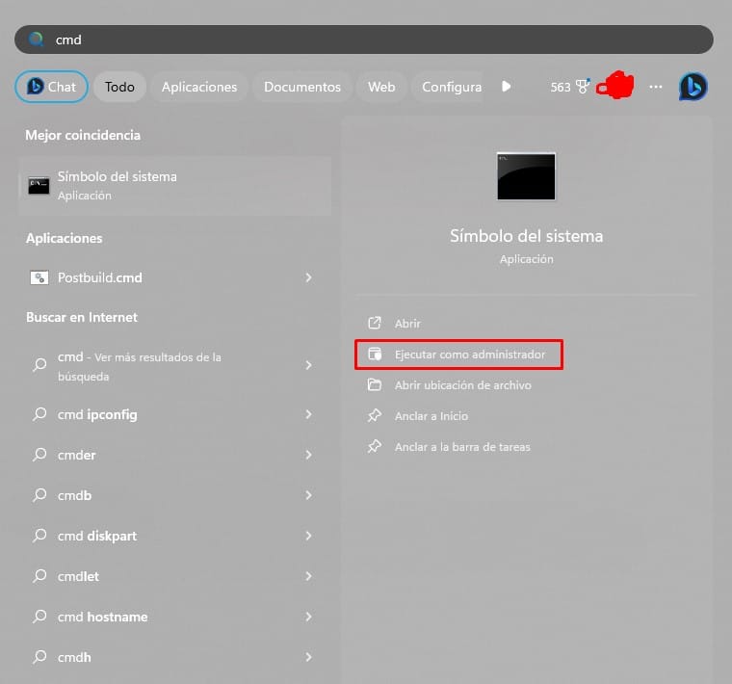This screenshot has height=684, width=732.
Task: Select cmd ipconfig search suggestion
Action: 175,414
